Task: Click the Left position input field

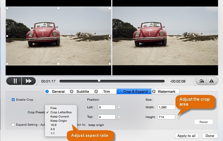Action: [107, 107]
